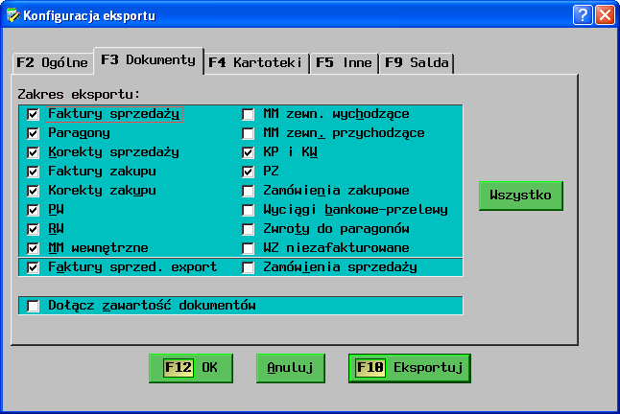
Task: Uncheck Faktury sprzedaży checkbox
Action: coord(33,114)
